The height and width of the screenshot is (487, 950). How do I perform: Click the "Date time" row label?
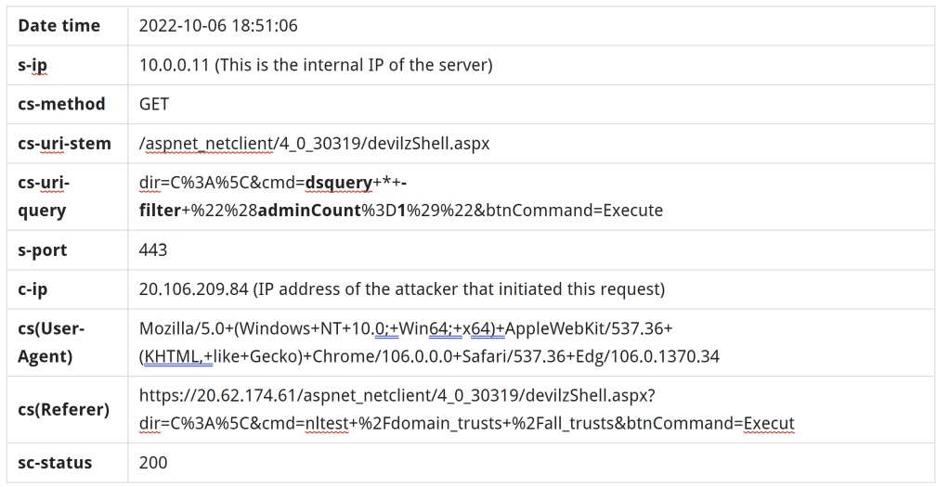pos(59,26)
